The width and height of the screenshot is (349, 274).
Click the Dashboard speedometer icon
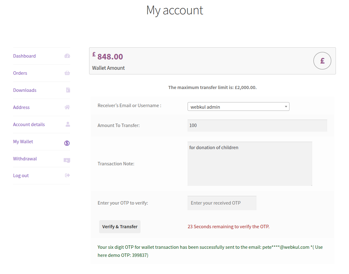[x=67, y=56]
